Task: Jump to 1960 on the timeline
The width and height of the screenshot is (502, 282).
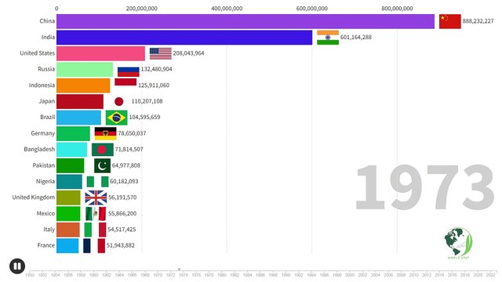Action: [x=94, y=275]
